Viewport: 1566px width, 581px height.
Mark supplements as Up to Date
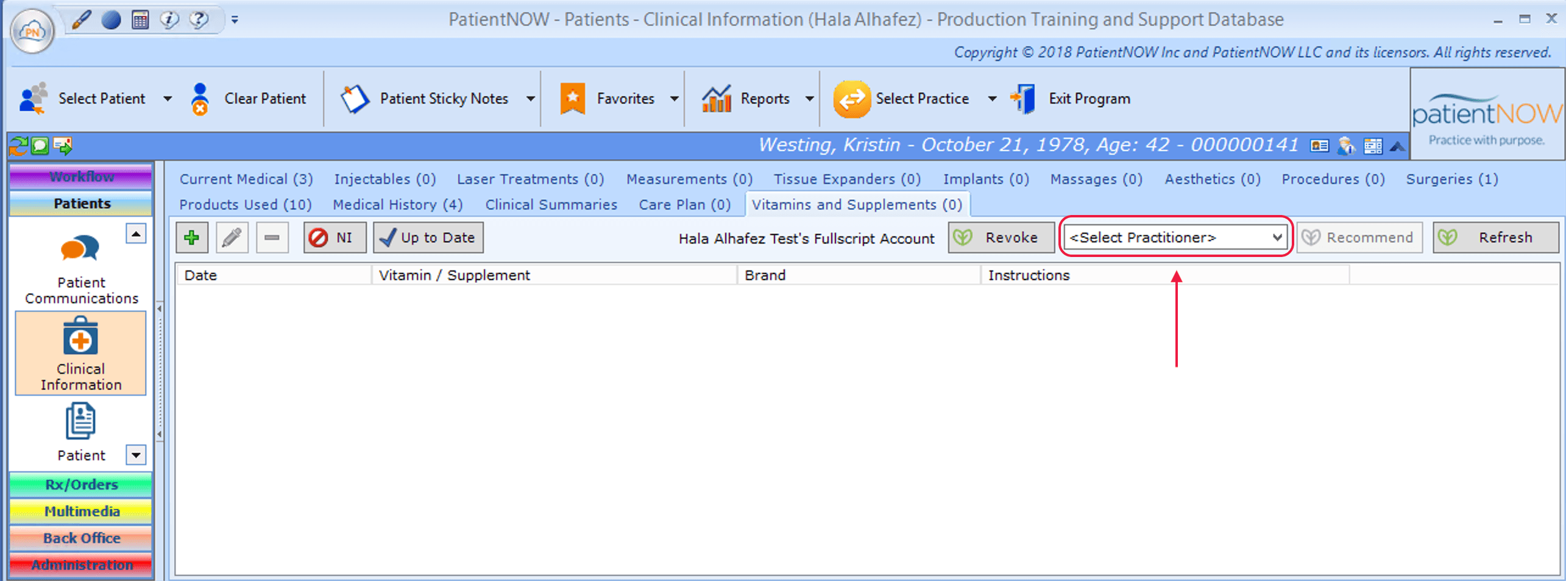(428, 238)
